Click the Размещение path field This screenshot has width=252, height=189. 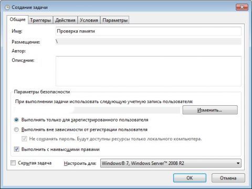(149, 41)
